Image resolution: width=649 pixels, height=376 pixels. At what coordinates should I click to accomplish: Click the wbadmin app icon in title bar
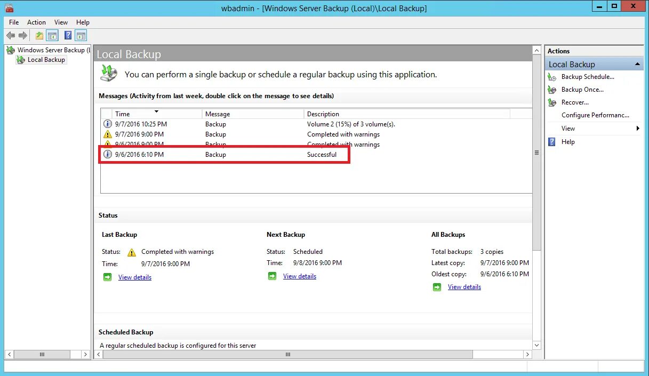click(x=9, y=8)
